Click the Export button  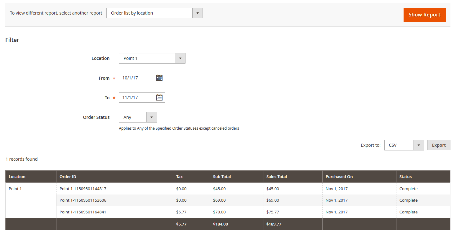point(439,145)
